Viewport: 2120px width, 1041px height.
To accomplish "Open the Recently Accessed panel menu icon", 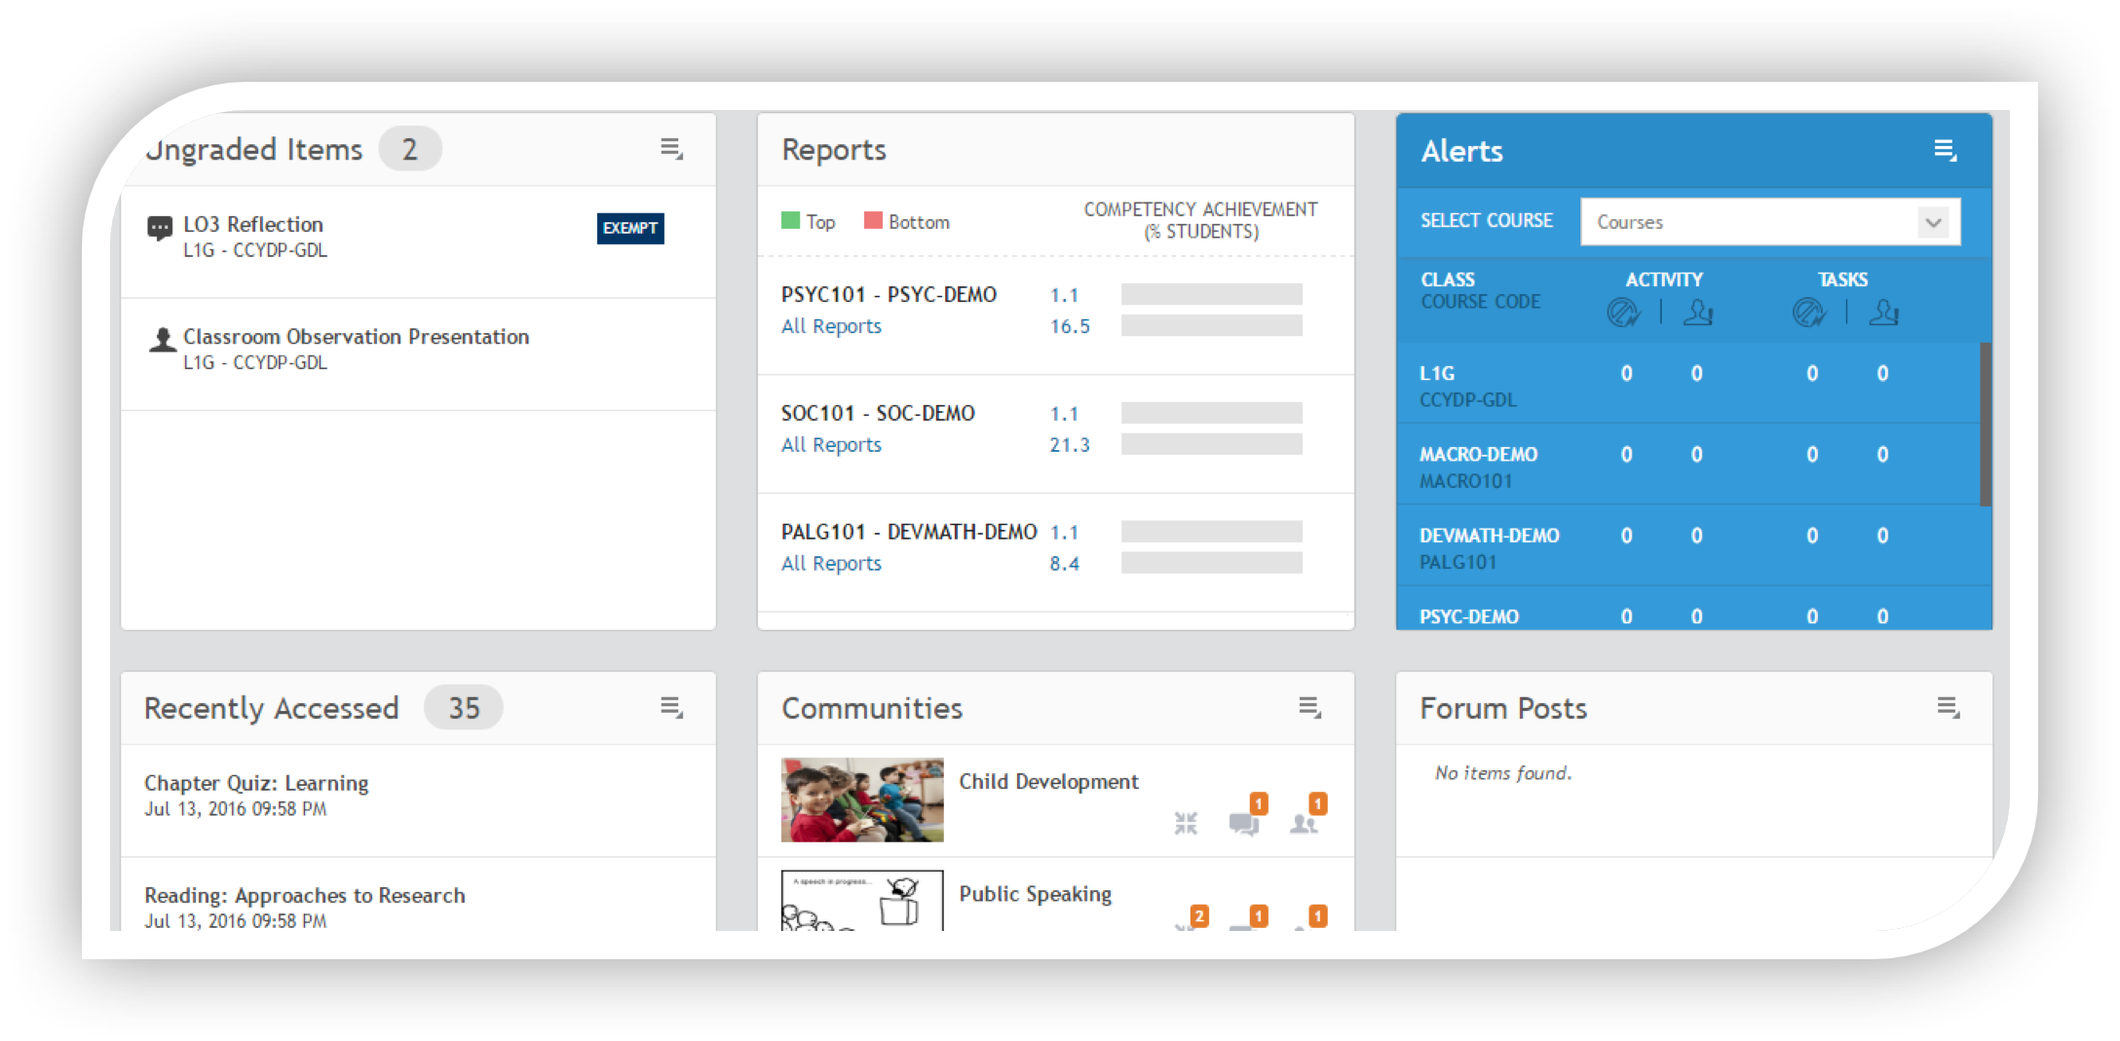I will (x=671, y=707).
